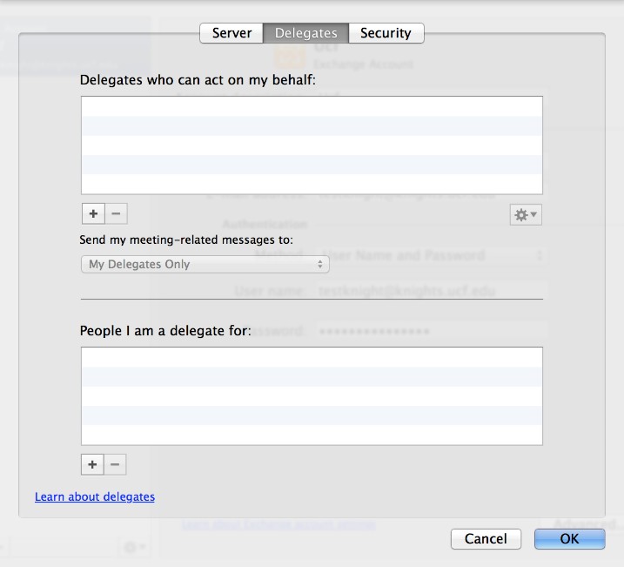Select first row of People I am a delegate for list
Viewport: 624px width, 567px height.
(x=312, y=358)
